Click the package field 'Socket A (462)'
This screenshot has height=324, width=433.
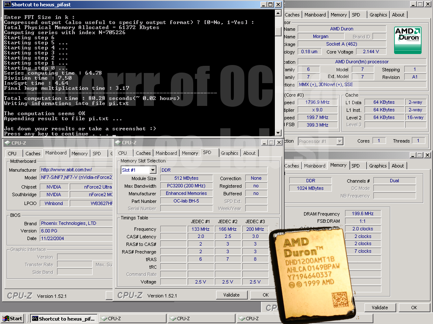tap(342, 44)
